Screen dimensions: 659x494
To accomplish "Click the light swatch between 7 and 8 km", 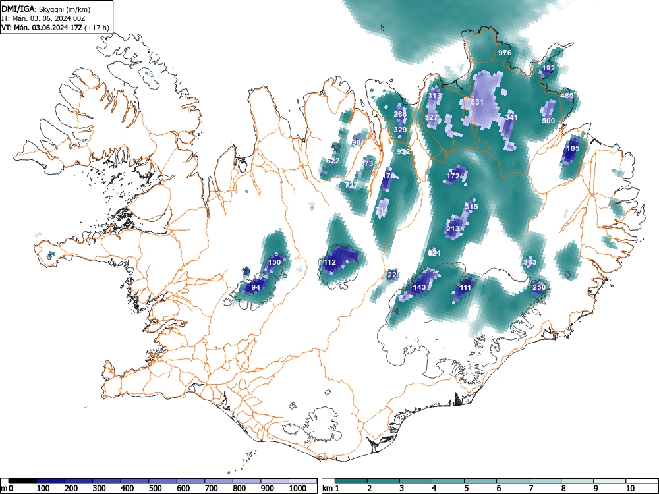I will pos(545,481).
